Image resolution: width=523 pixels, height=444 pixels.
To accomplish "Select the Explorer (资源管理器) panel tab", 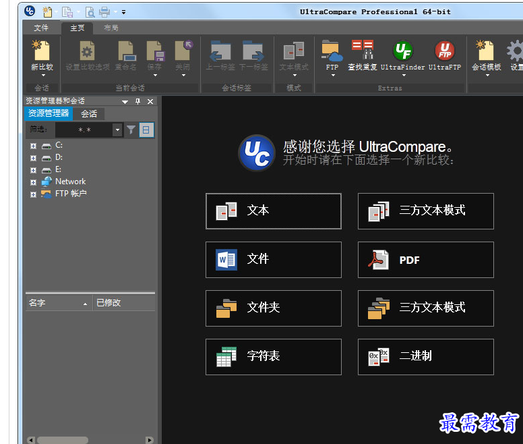I will tap(49, 113).
